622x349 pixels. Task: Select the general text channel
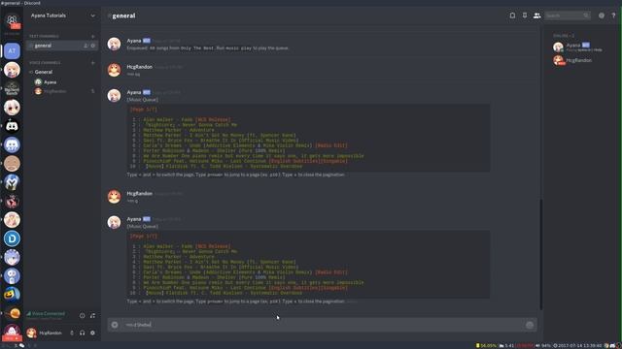tap(62, 46)
